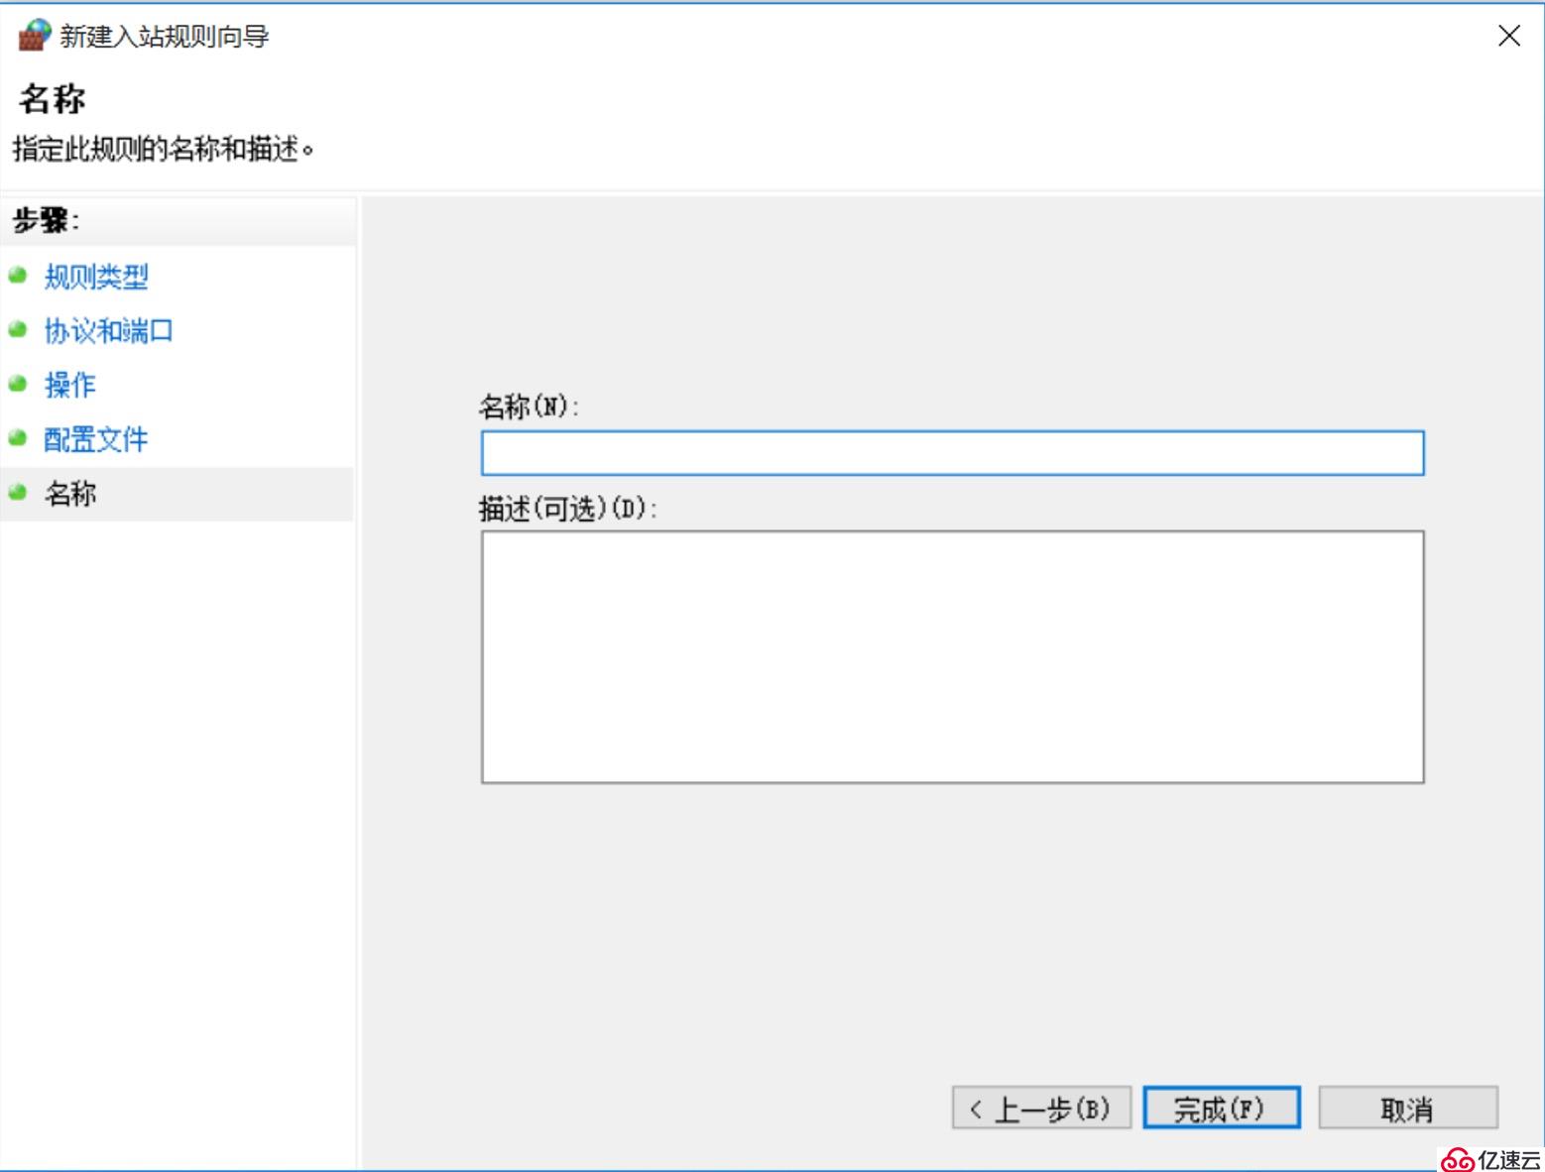Finish the wizard with 完成(F)
The width and height of the screenshot is (1545, 1172).
pos(1222,1108)
